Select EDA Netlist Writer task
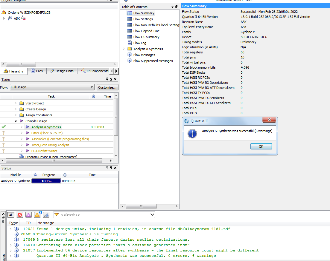Screen dimensions: 330x261 (x=44, y=151)
